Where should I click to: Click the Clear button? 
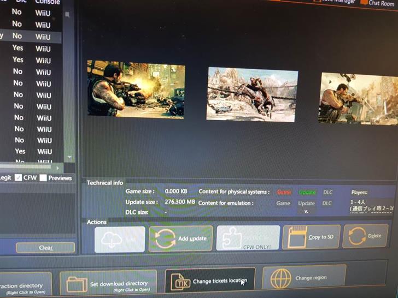(x=45, y=248)
